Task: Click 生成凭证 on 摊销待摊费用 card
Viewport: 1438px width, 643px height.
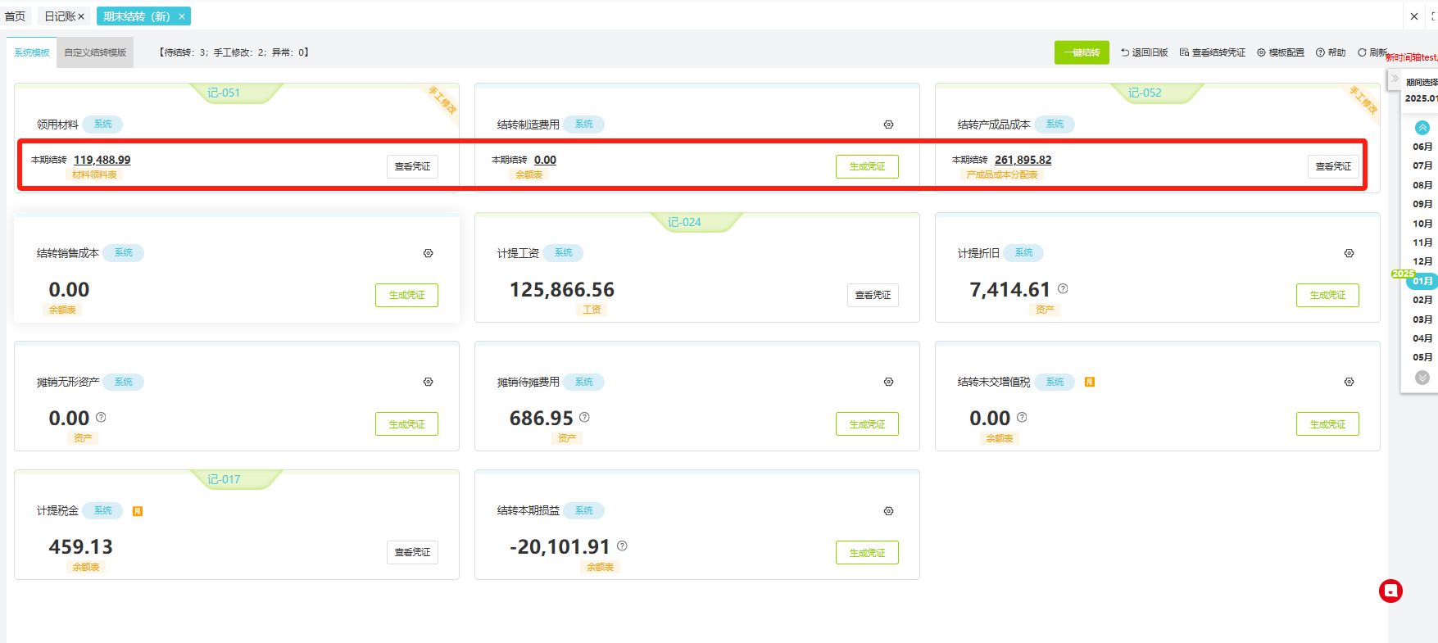Action: (x=867, y=424)
